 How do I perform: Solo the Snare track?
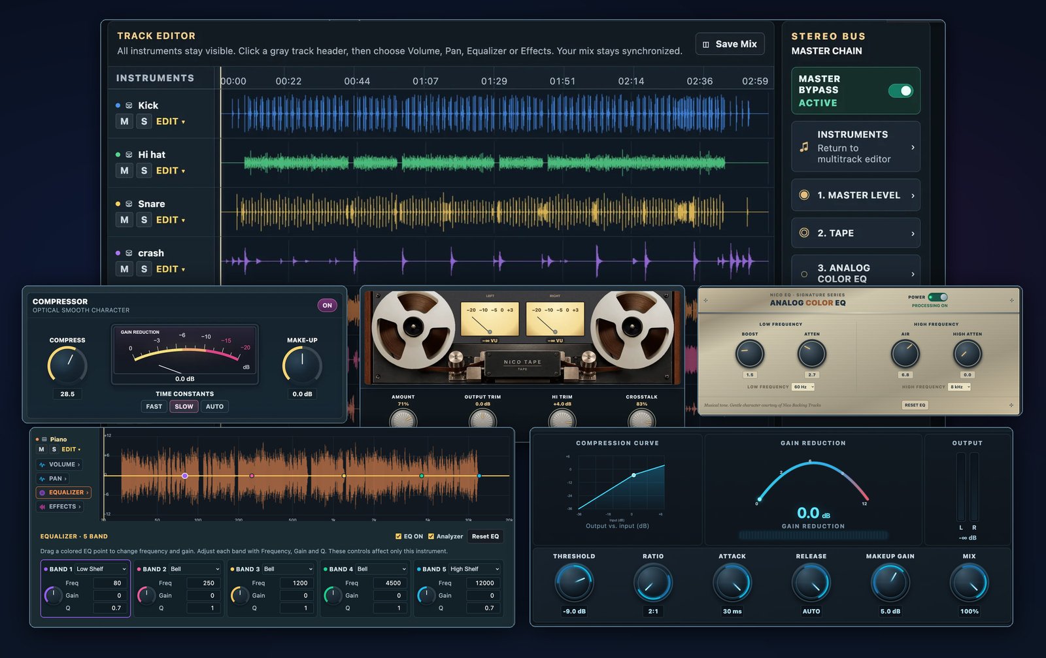click(144, 220)
